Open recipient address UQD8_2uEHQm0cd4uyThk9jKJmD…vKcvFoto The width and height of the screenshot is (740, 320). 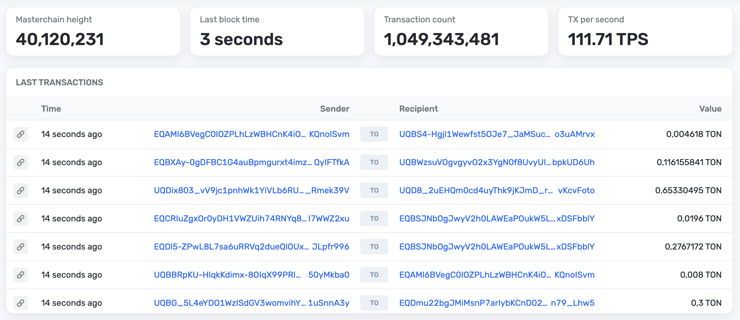(x=497, y=191)
